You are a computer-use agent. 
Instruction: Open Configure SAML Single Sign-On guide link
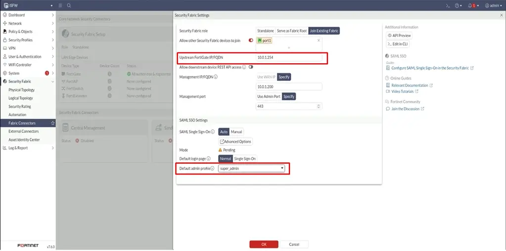(x=430, y=68)
